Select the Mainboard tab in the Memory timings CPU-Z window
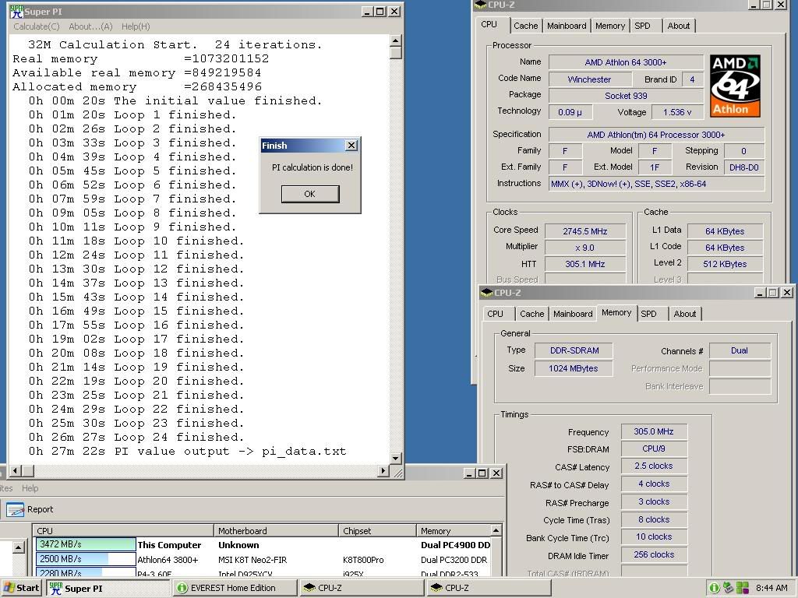798x598 pixels. pos(573,314)
